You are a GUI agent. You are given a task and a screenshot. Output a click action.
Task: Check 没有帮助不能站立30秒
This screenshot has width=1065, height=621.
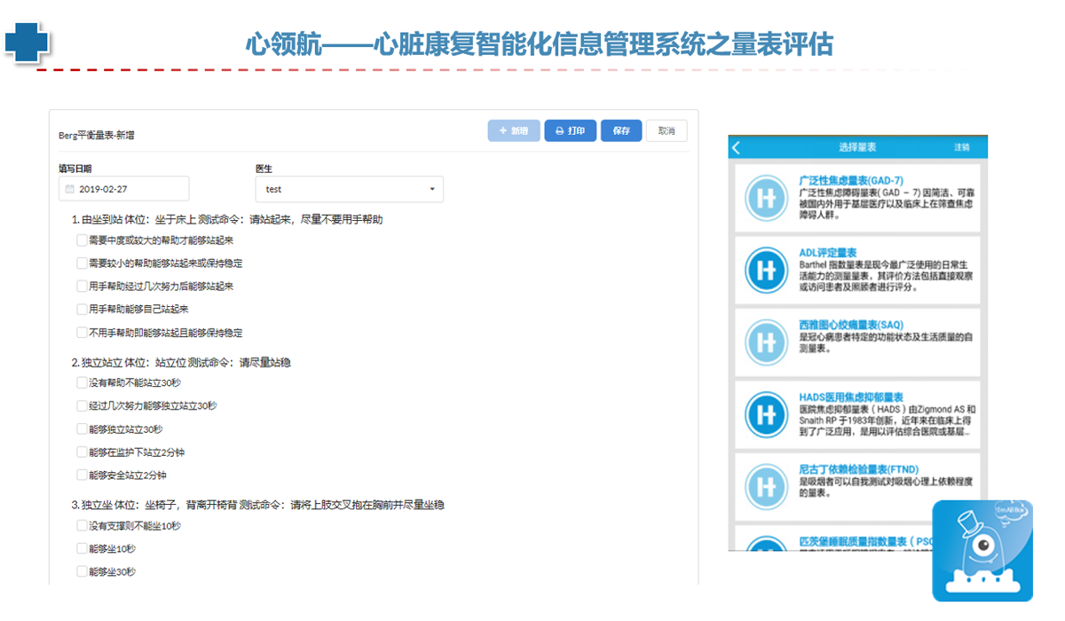tap(82, 383)
